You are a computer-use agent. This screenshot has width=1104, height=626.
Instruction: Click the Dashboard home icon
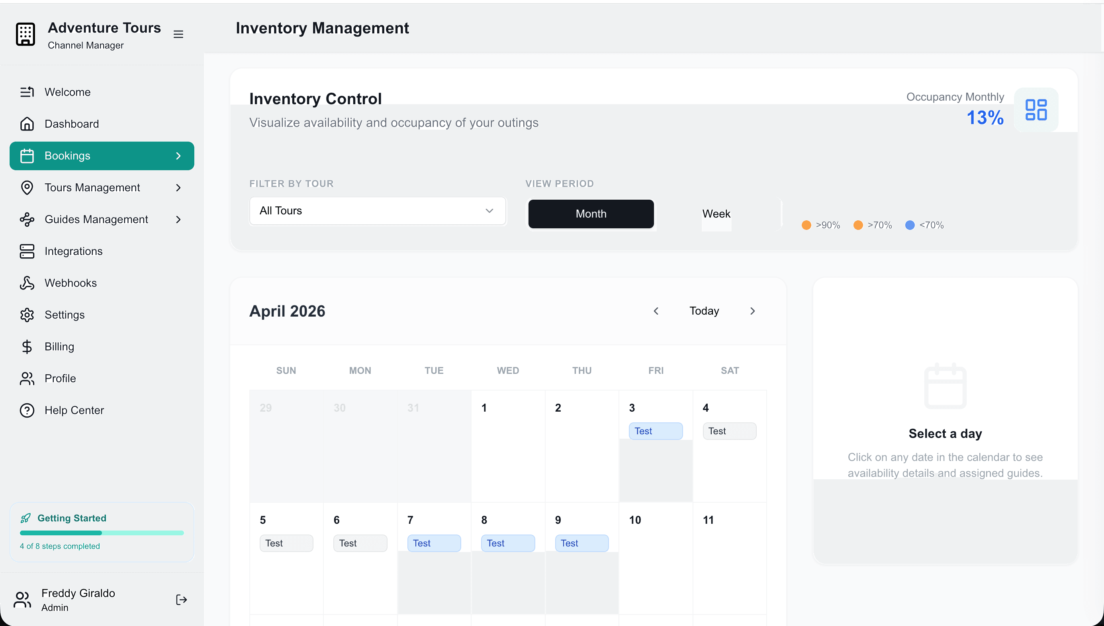27,124
